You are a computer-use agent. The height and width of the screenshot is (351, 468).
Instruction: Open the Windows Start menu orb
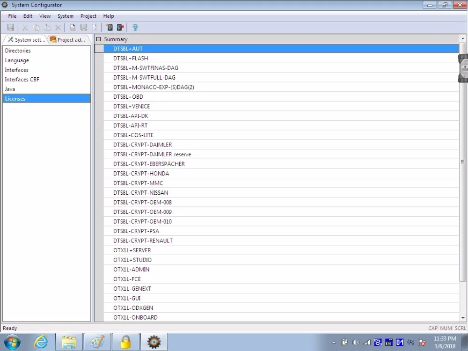coord(12,342)
